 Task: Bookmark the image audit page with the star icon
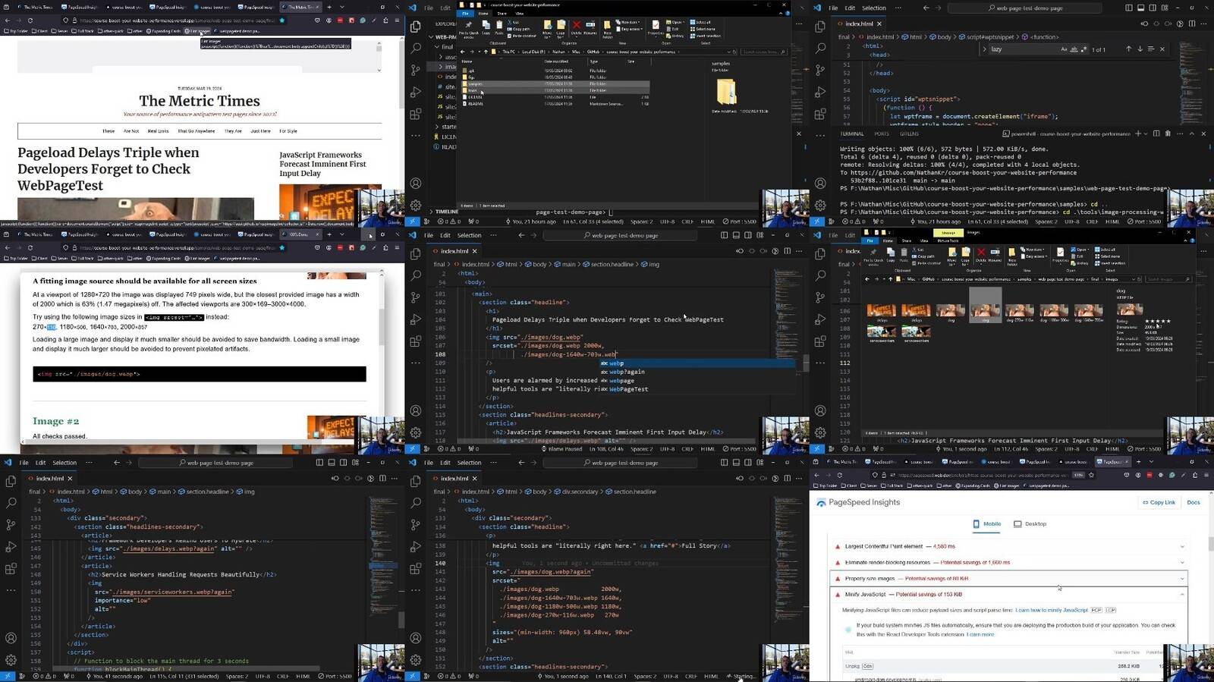[282, 247]
